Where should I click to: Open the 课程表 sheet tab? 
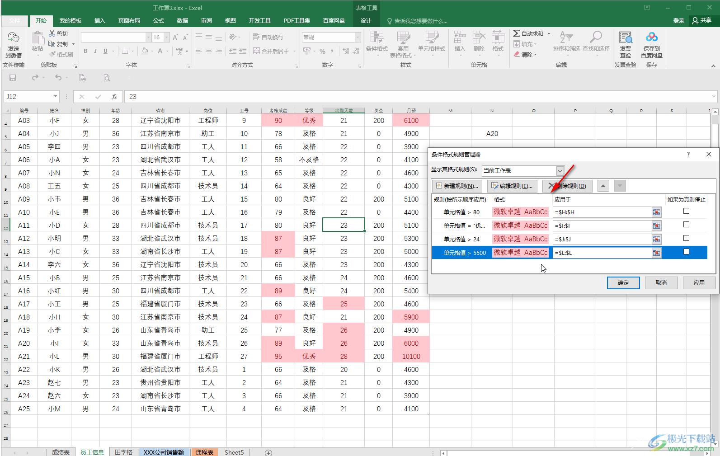click(x=205, y=452)
